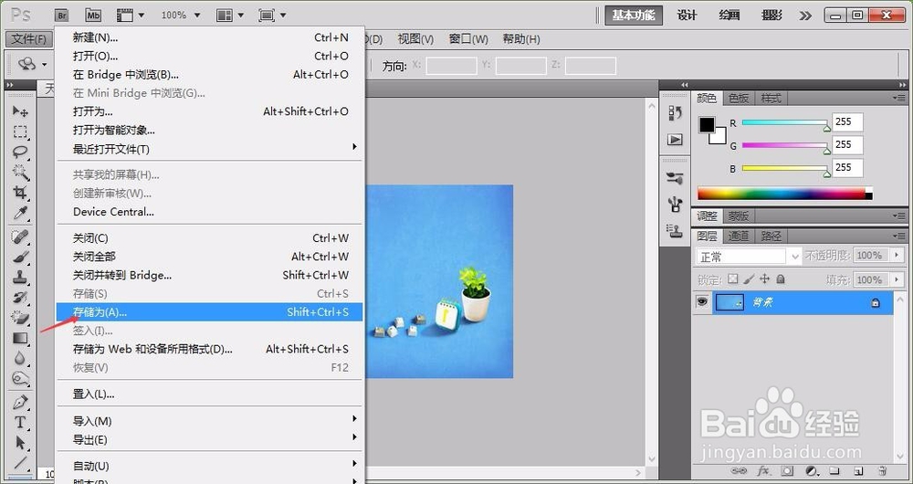Choose 新建(N)... from the menu
Screen dimensions: 913x484
click(x=210, y=37)
